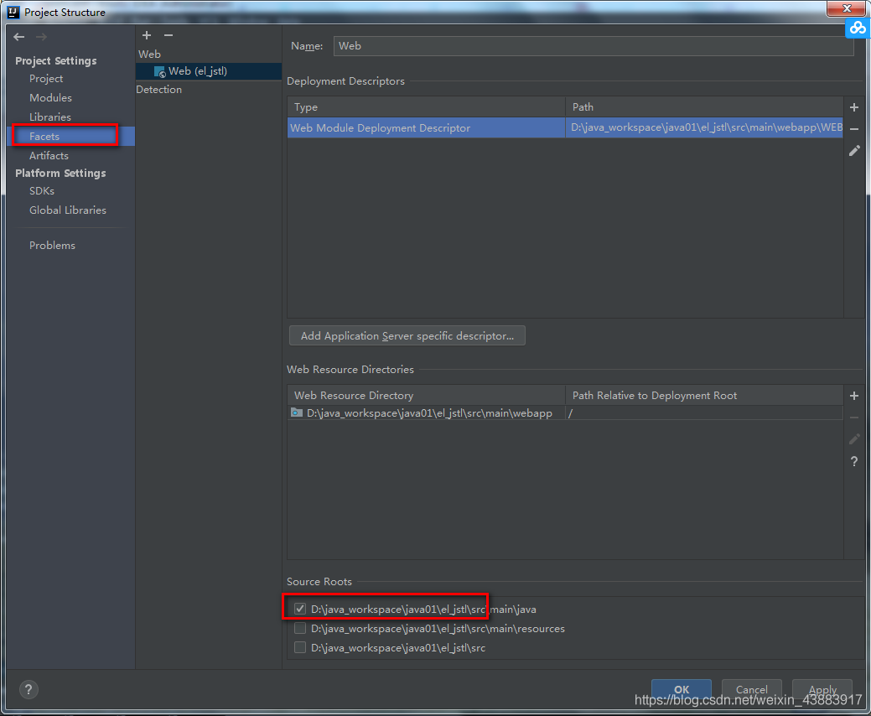Edit the web resource directory pencil icon

point(854,438)
